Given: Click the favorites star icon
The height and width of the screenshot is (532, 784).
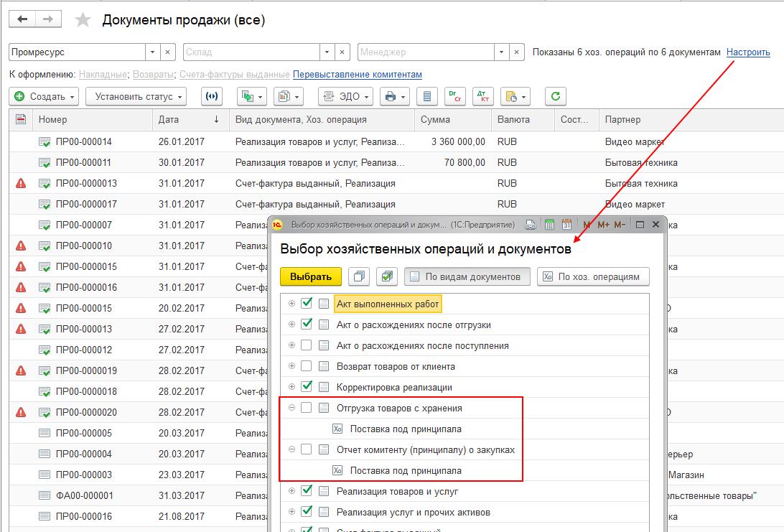Looking at the screenshot, I should point(83,20).
